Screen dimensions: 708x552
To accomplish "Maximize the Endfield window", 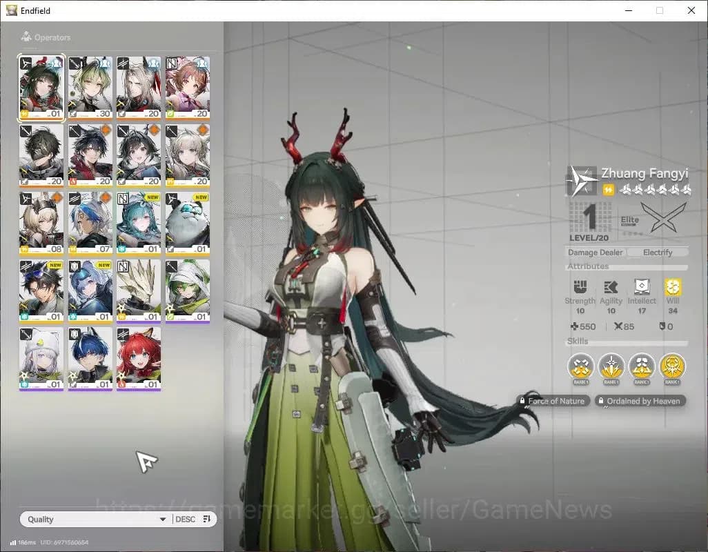I will click(x=660, y=10).
